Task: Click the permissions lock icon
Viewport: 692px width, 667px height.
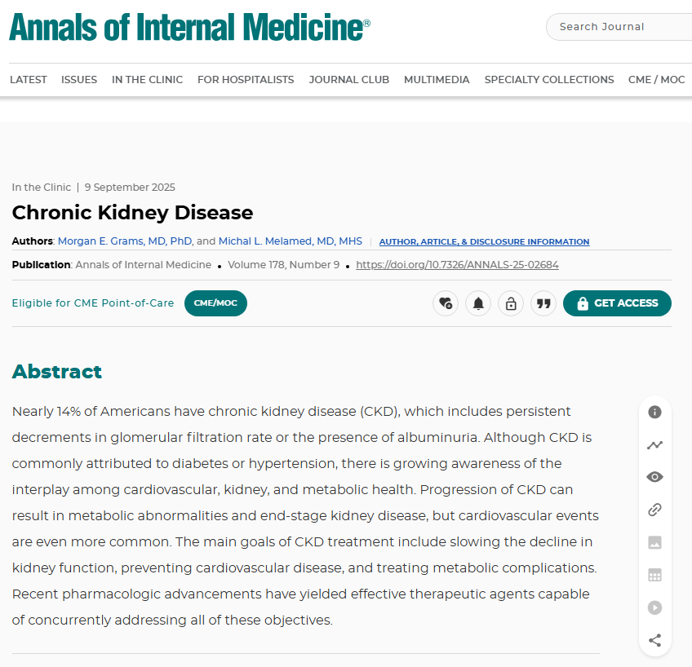Action: coord(511,303)
